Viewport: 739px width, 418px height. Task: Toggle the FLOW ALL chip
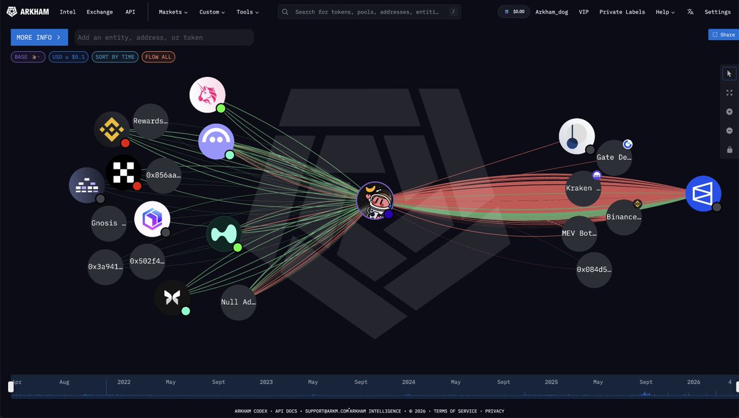coord(159,57)
